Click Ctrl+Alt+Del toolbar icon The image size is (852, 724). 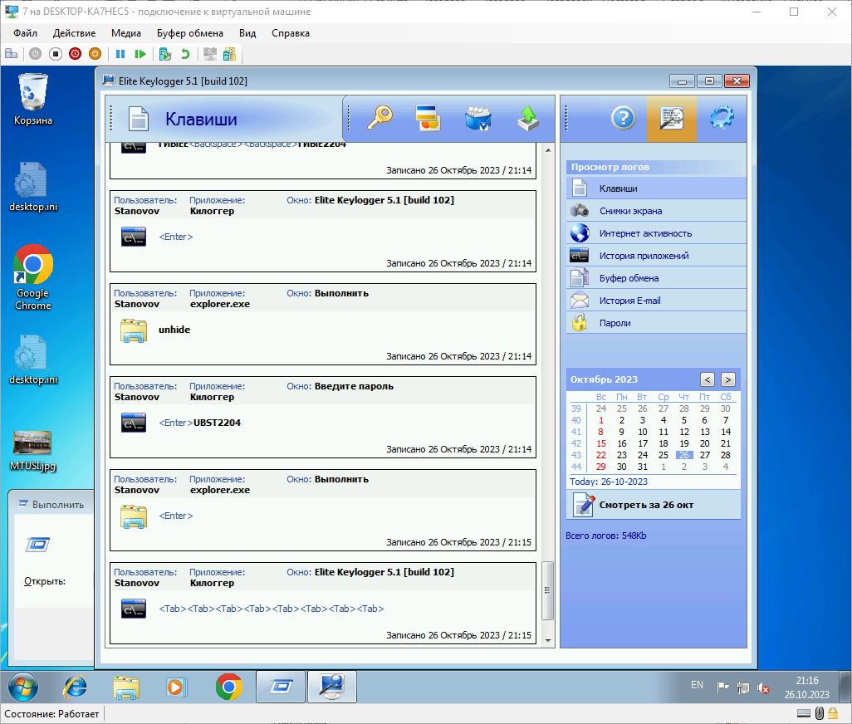[12, 54]
